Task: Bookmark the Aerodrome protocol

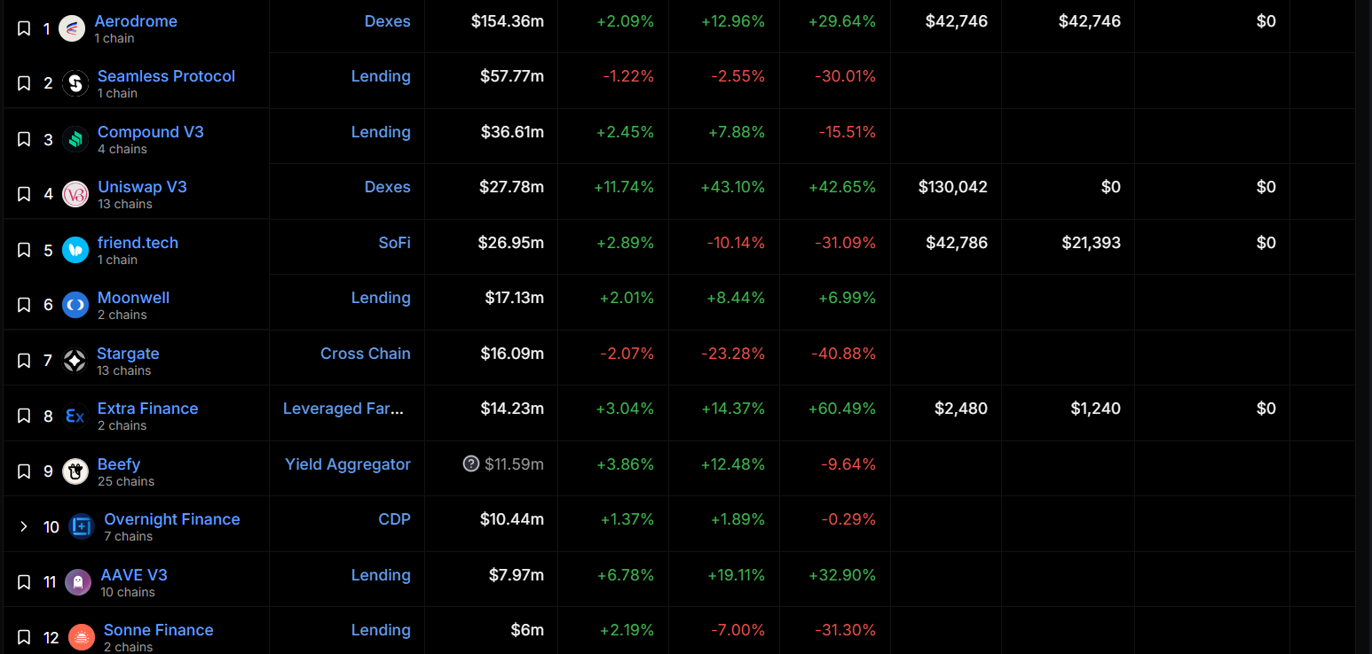Action: pyautogui.click(x=24, y=28)
